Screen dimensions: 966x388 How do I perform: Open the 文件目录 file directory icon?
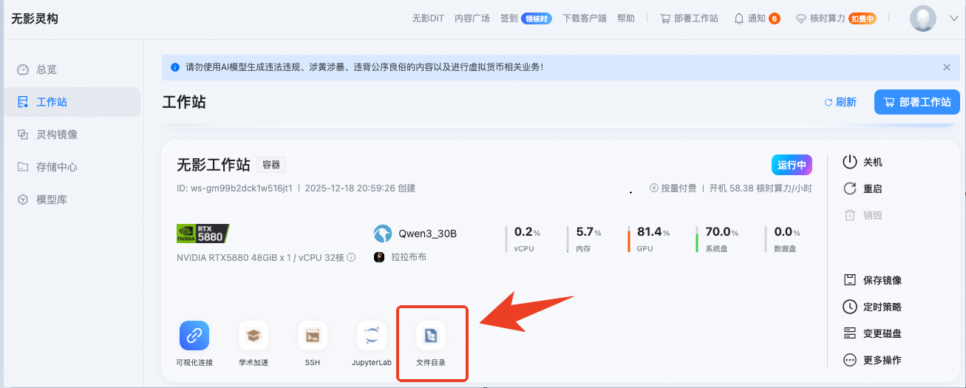(x=431, y=336)
